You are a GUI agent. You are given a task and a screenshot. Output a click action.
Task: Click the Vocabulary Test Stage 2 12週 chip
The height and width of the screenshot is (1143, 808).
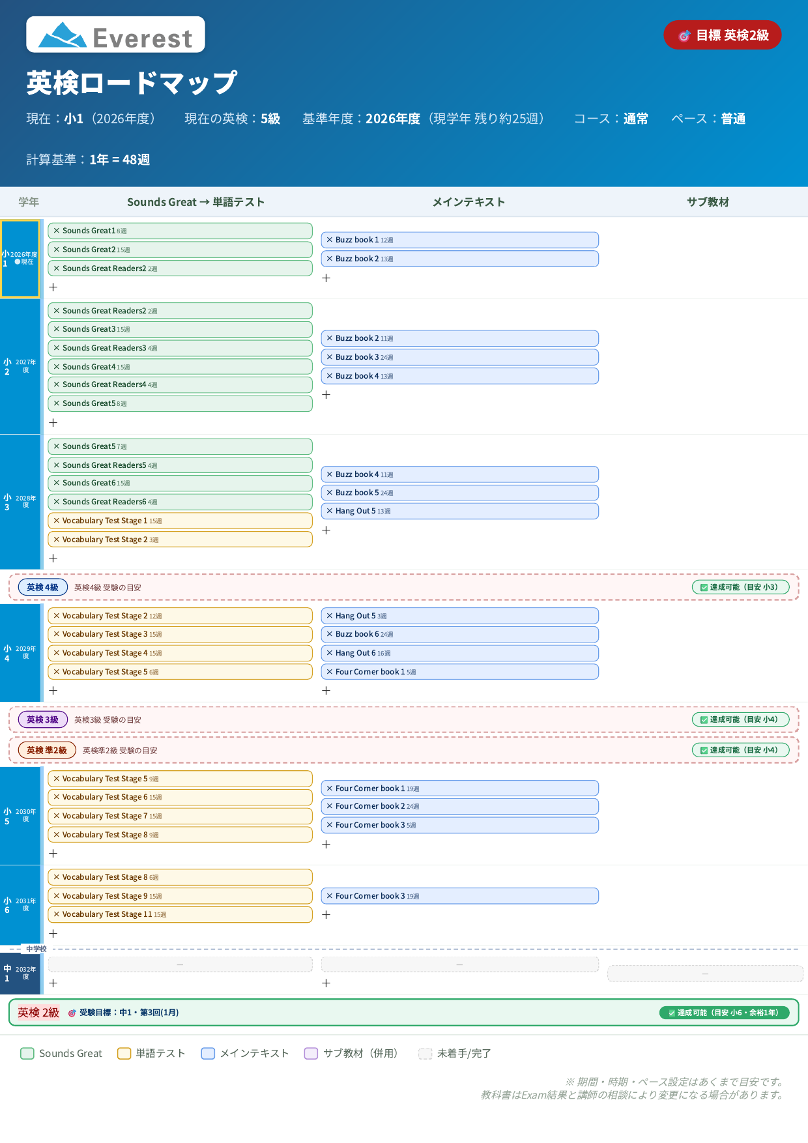180,616
